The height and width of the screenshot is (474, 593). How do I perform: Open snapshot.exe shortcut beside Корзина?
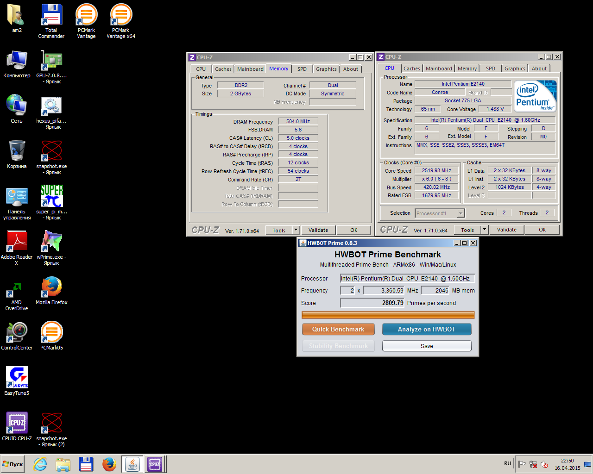(51, 157)
